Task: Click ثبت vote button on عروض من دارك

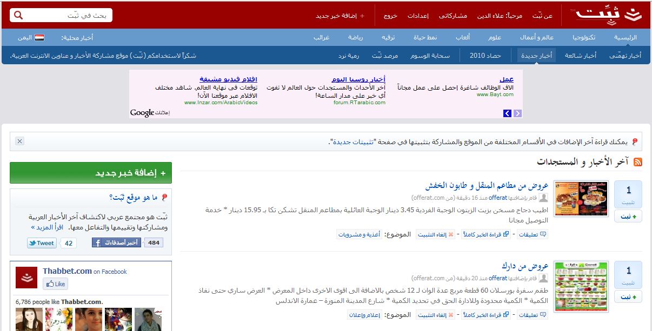Action: click(628, 296)
